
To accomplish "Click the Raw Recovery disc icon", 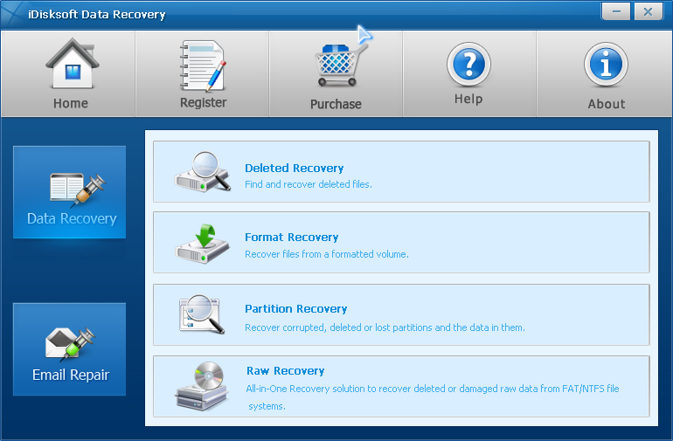I will point(201,386).
